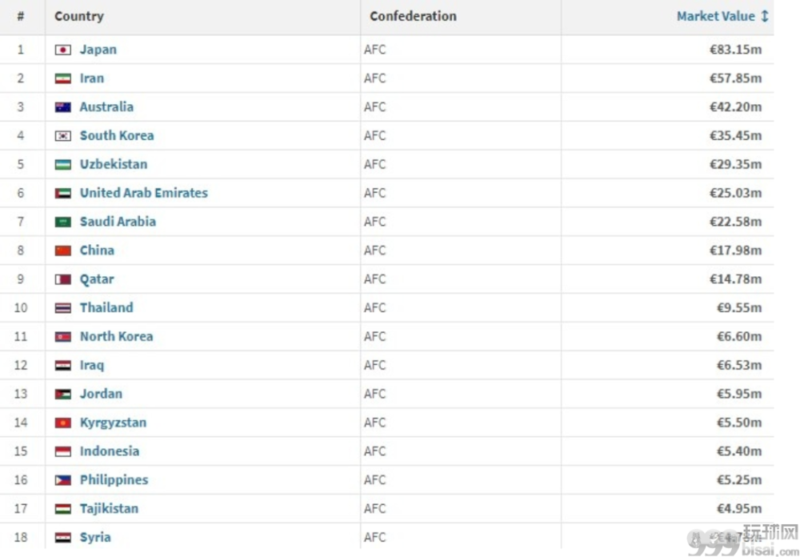
Task: Click the Kyrgyzstan flag icon
Action: click(62, 423)
